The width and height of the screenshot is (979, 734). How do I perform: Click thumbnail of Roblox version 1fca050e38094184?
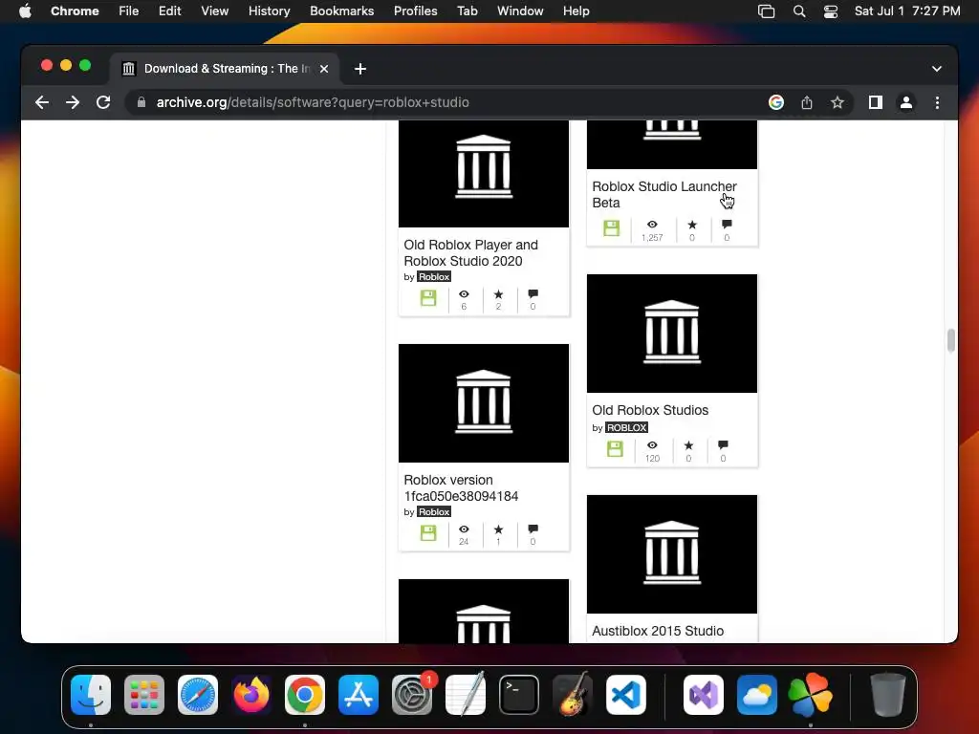(x=483, y=403)
